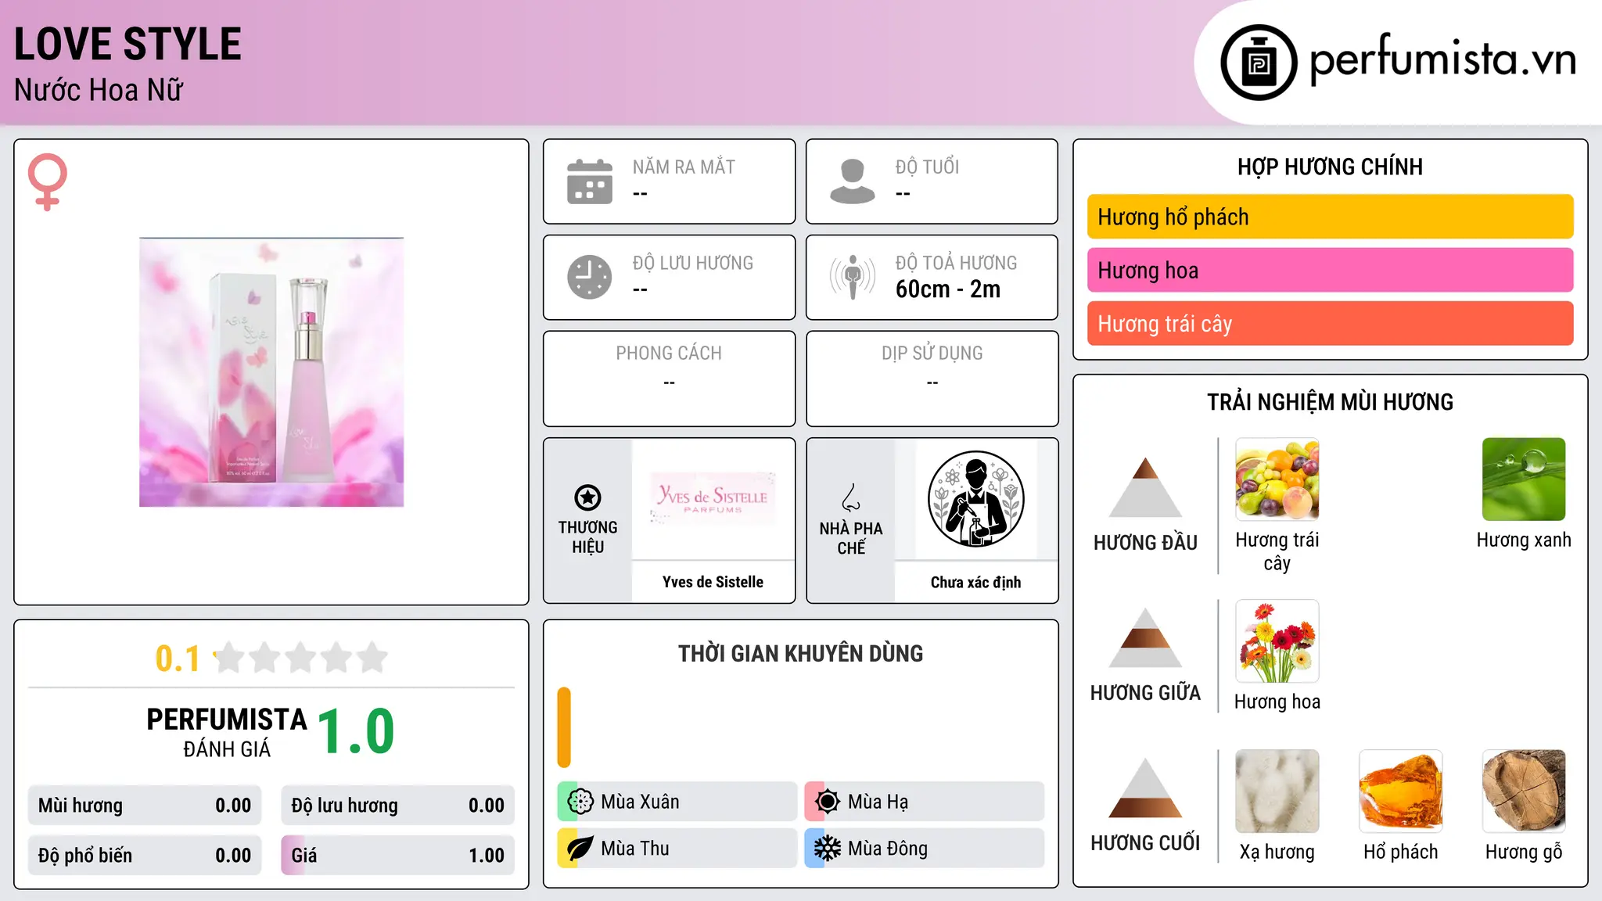Click the sillage icon beside Độ toả hương
This screenshot has height=901, width=1602.
click(853, 277)
